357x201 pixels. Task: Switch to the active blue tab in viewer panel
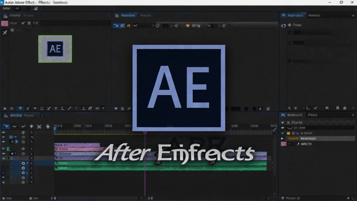(x=128, y=16)
